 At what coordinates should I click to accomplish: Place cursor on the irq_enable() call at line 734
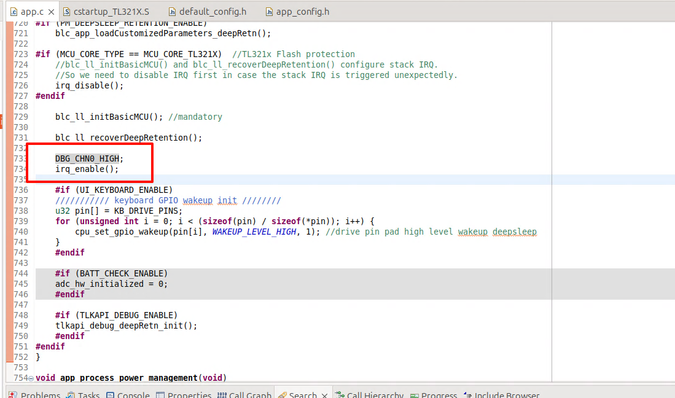pos(86,169)
